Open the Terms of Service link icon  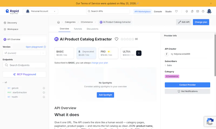138,4
